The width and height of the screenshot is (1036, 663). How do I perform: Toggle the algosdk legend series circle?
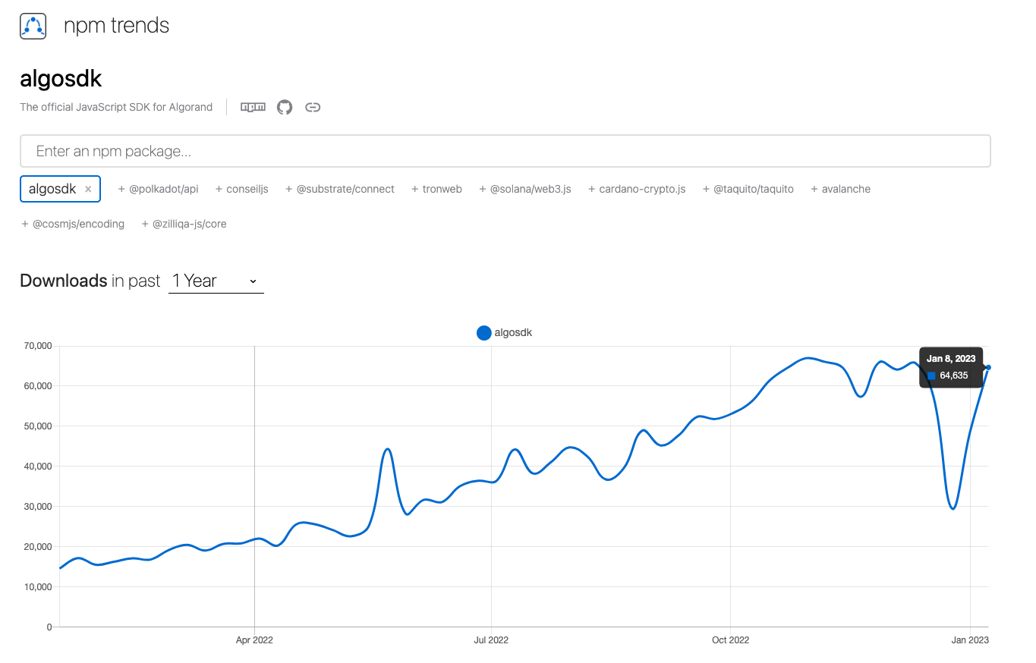point(483,332)
